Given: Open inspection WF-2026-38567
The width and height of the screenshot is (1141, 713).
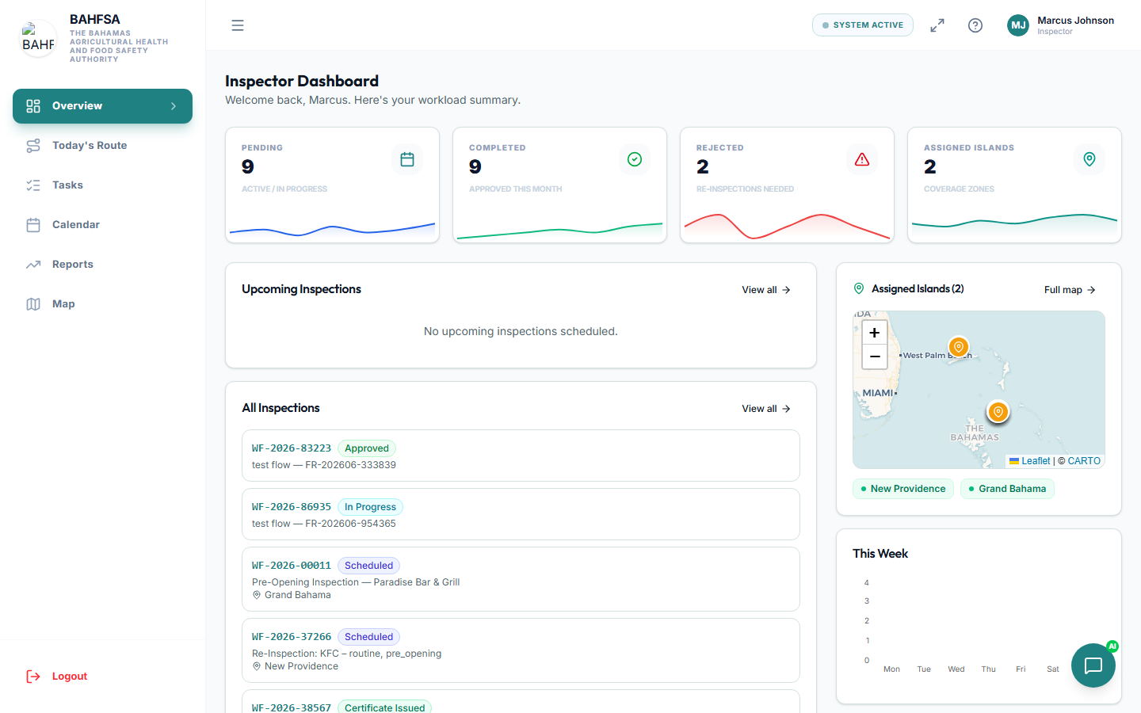Looking at the screenshot, I should (521, 702).
